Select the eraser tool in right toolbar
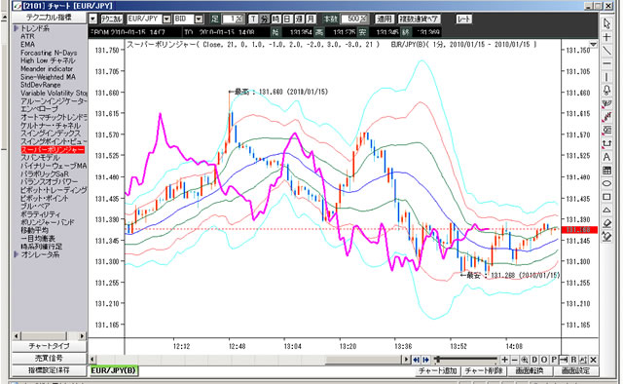Image resolution: width=623 pixels, height=384 pixels. tap(606, 223)
